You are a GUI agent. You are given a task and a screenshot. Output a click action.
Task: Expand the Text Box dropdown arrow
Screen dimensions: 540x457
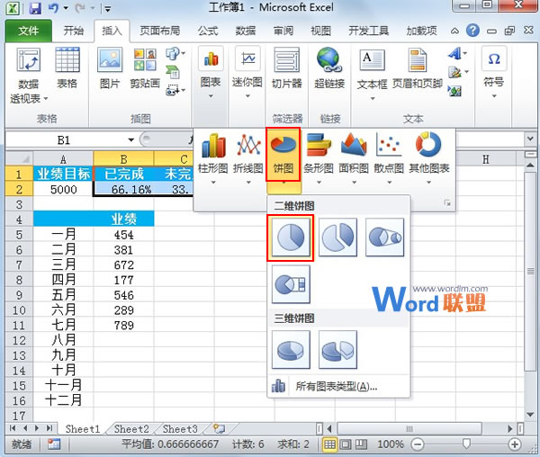373,99
